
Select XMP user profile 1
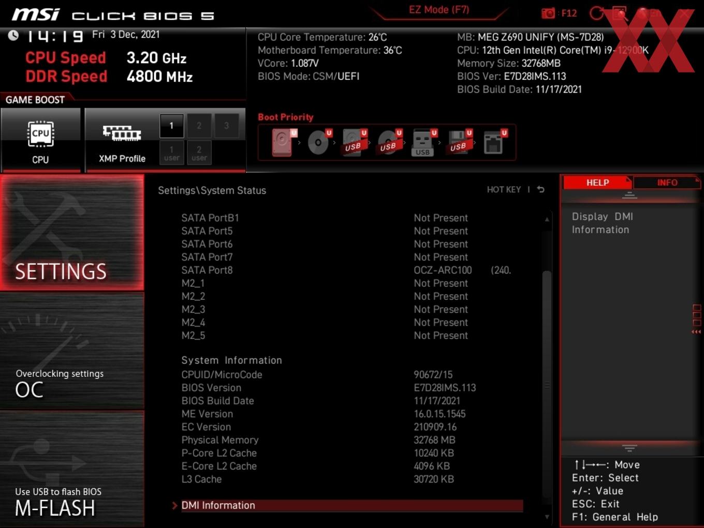tap(171, 153)
